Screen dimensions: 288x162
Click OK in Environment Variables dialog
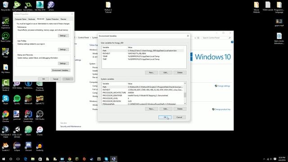165,117
